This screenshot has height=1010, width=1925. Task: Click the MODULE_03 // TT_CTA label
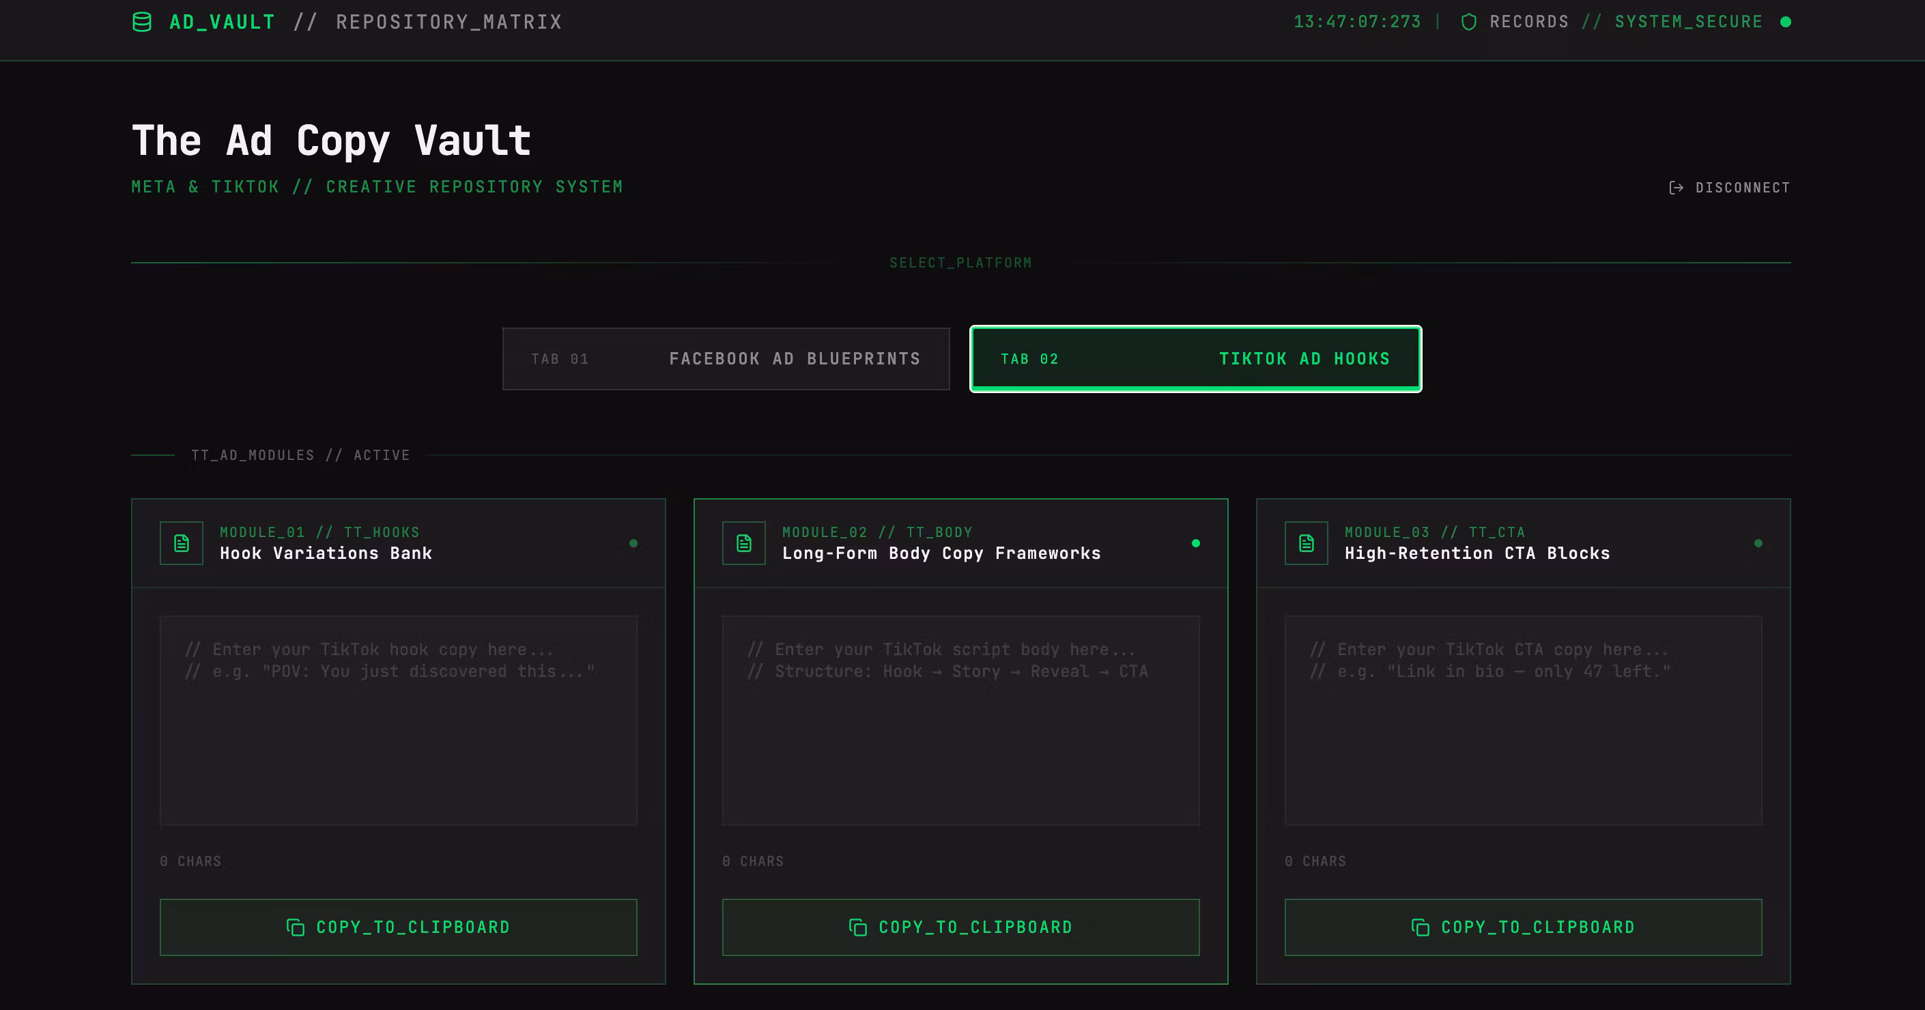1435,533
